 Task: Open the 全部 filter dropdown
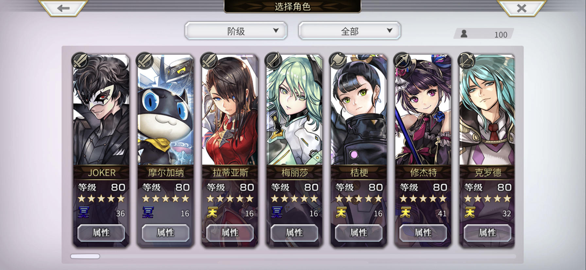pos(349,31)
